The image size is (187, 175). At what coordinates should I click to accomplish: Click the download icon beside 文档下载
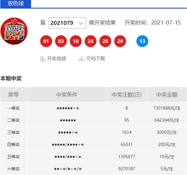81,59
